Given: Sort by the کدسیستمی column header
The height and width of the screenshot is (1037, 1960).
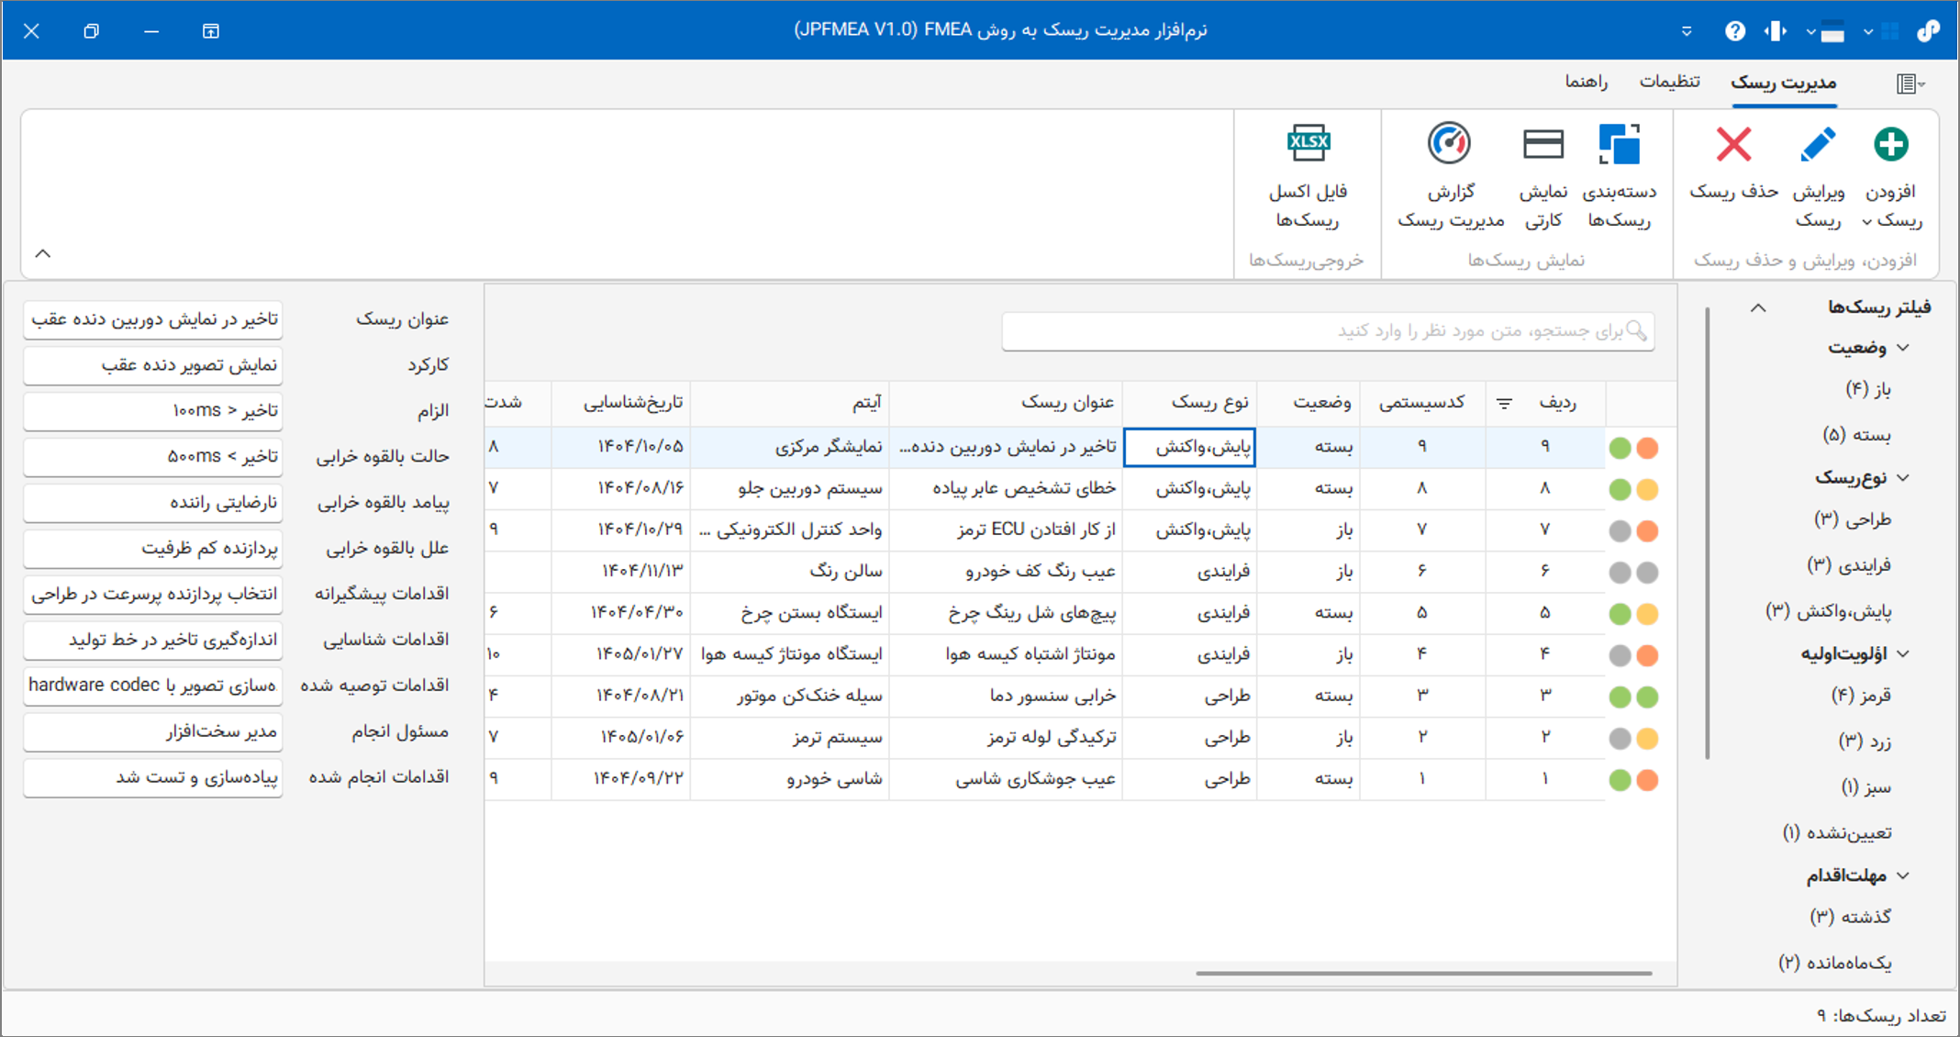Looking at the screenshot, I should point(1421,403).
